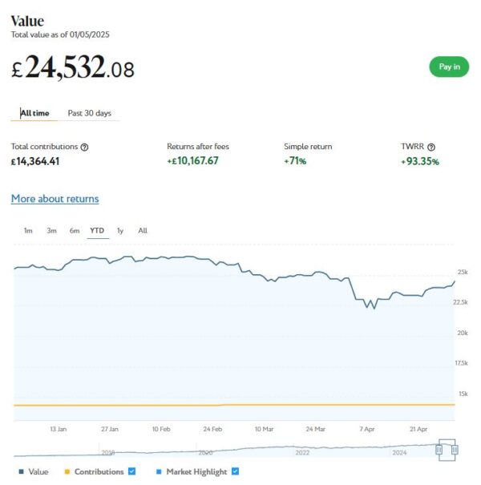Screen dimensions: 481x485
Task: Click the blue Market Highlight legend swatch
Action: click(x=159, y=471)
